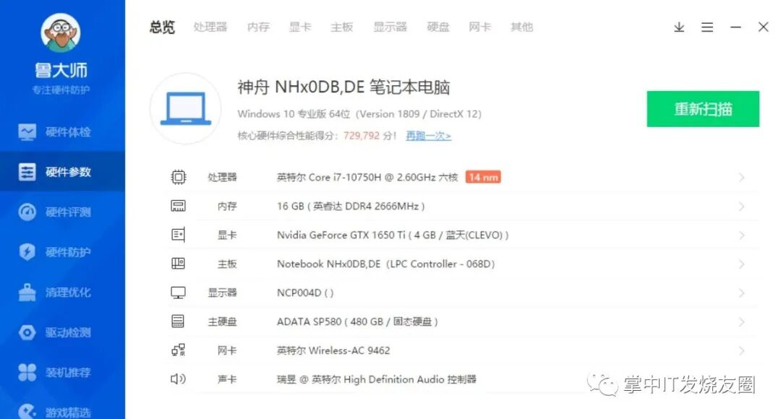Screen dimensions: 781x419
Task: Click the NCP004D display text
Action: tap(305, 293)
